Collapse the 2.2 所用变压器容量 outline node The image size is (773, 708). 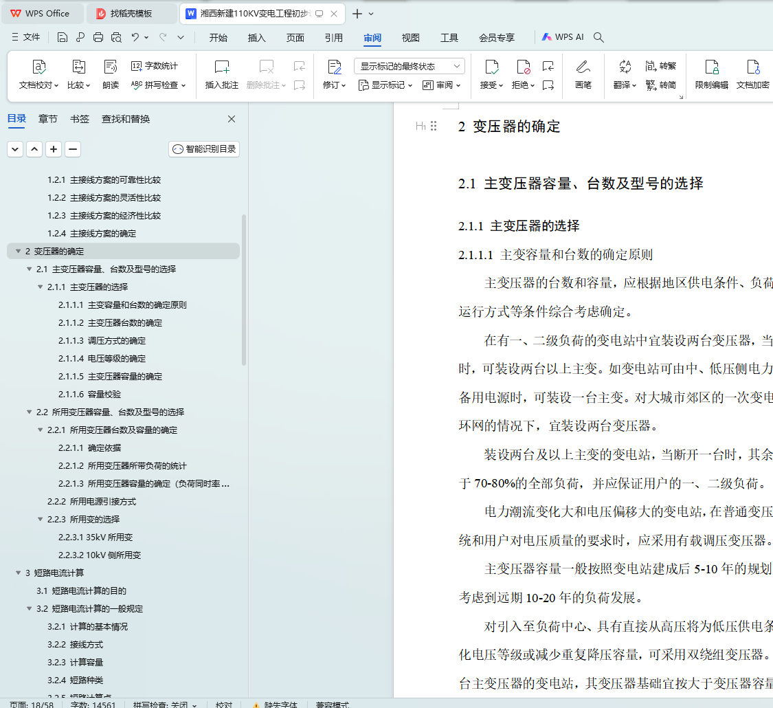coord(29,412)
